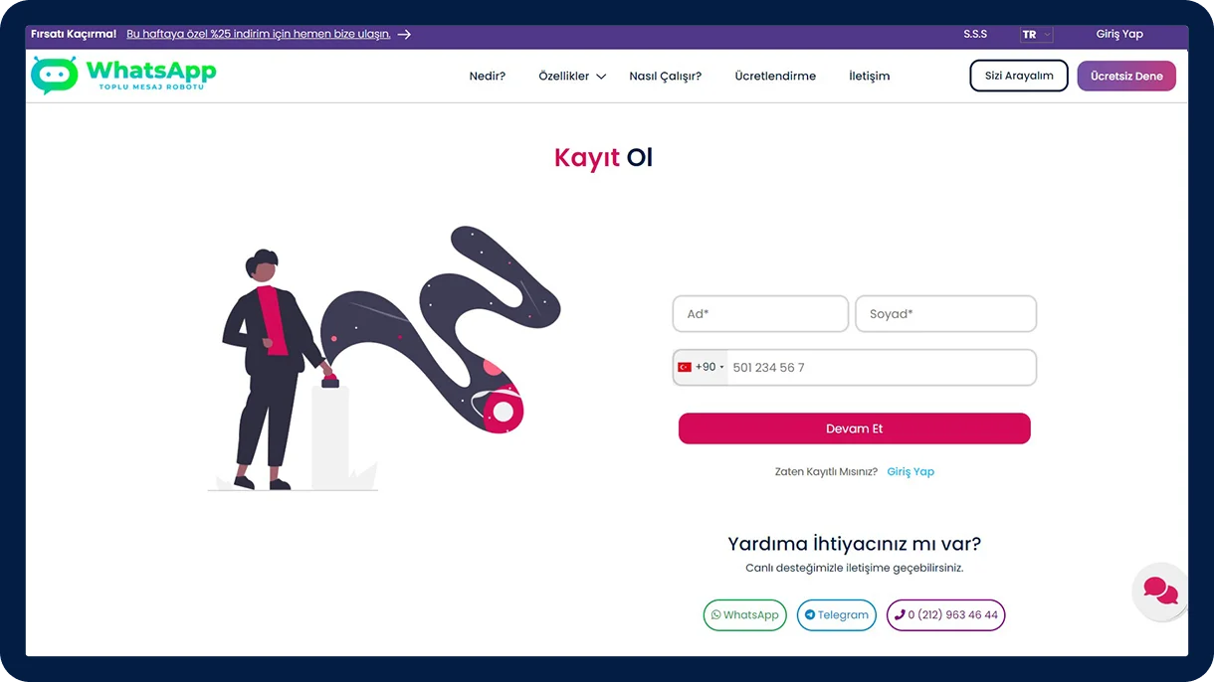Click the Ücretsiz Dene button
The image size is (1214, 682).
tap(1126, 76)
